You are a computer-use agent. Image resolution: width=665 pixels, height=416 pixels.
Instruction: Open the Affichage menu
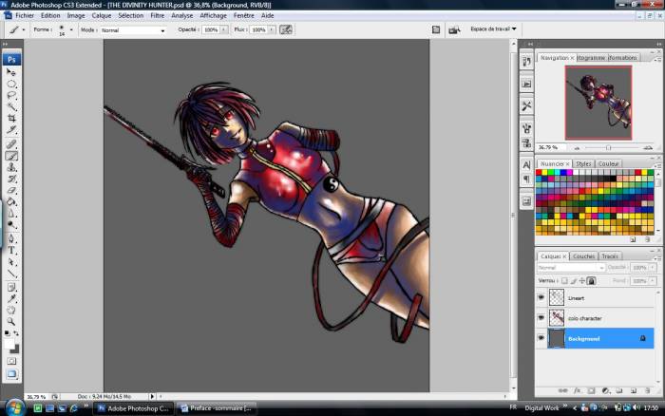coord(213,16)
